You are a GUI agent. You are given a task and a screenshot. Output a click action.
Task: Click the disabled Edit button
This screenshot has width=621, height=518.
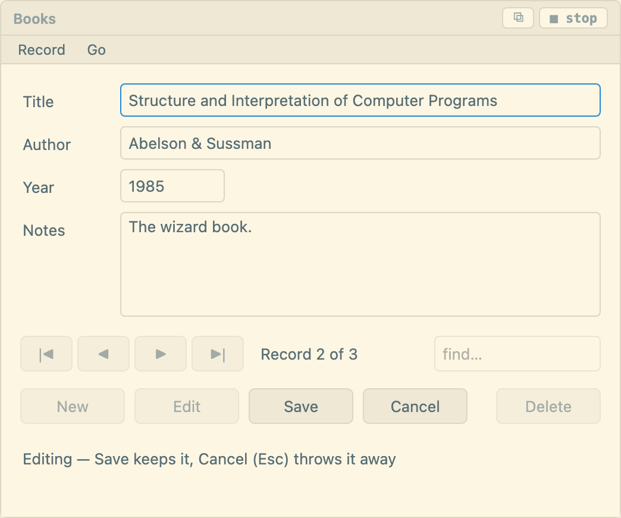point(187,406)
